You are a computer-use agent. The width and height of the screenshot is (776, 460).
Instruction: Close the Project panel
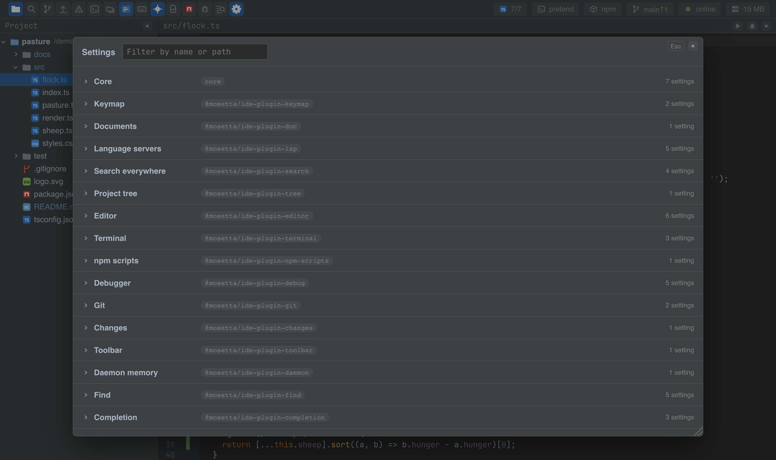click(x=147, y=26)
